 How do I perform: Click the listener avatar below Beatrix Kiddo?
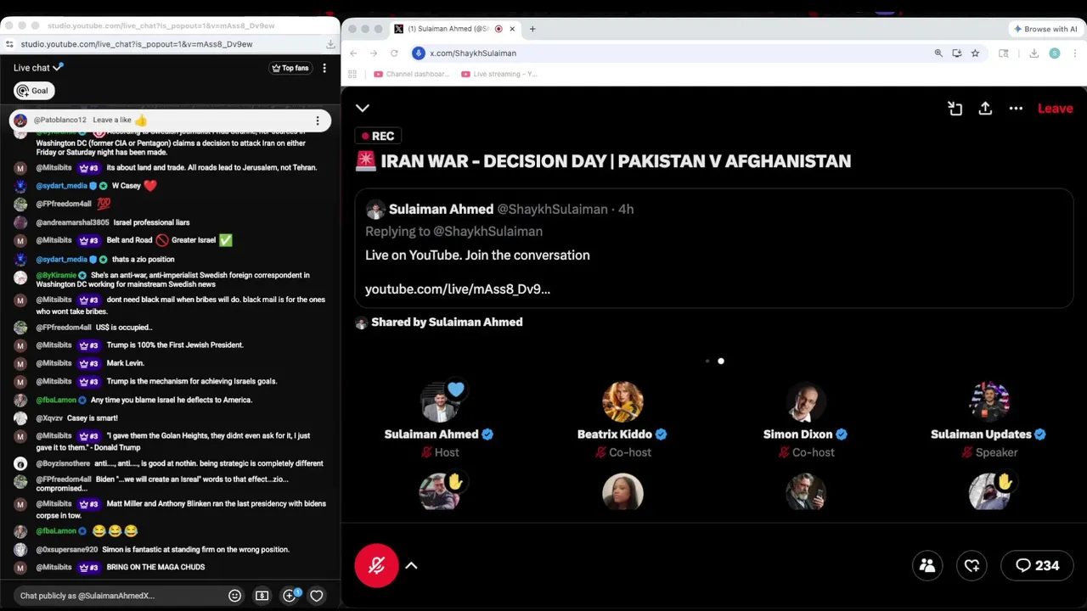pos(622,492)
